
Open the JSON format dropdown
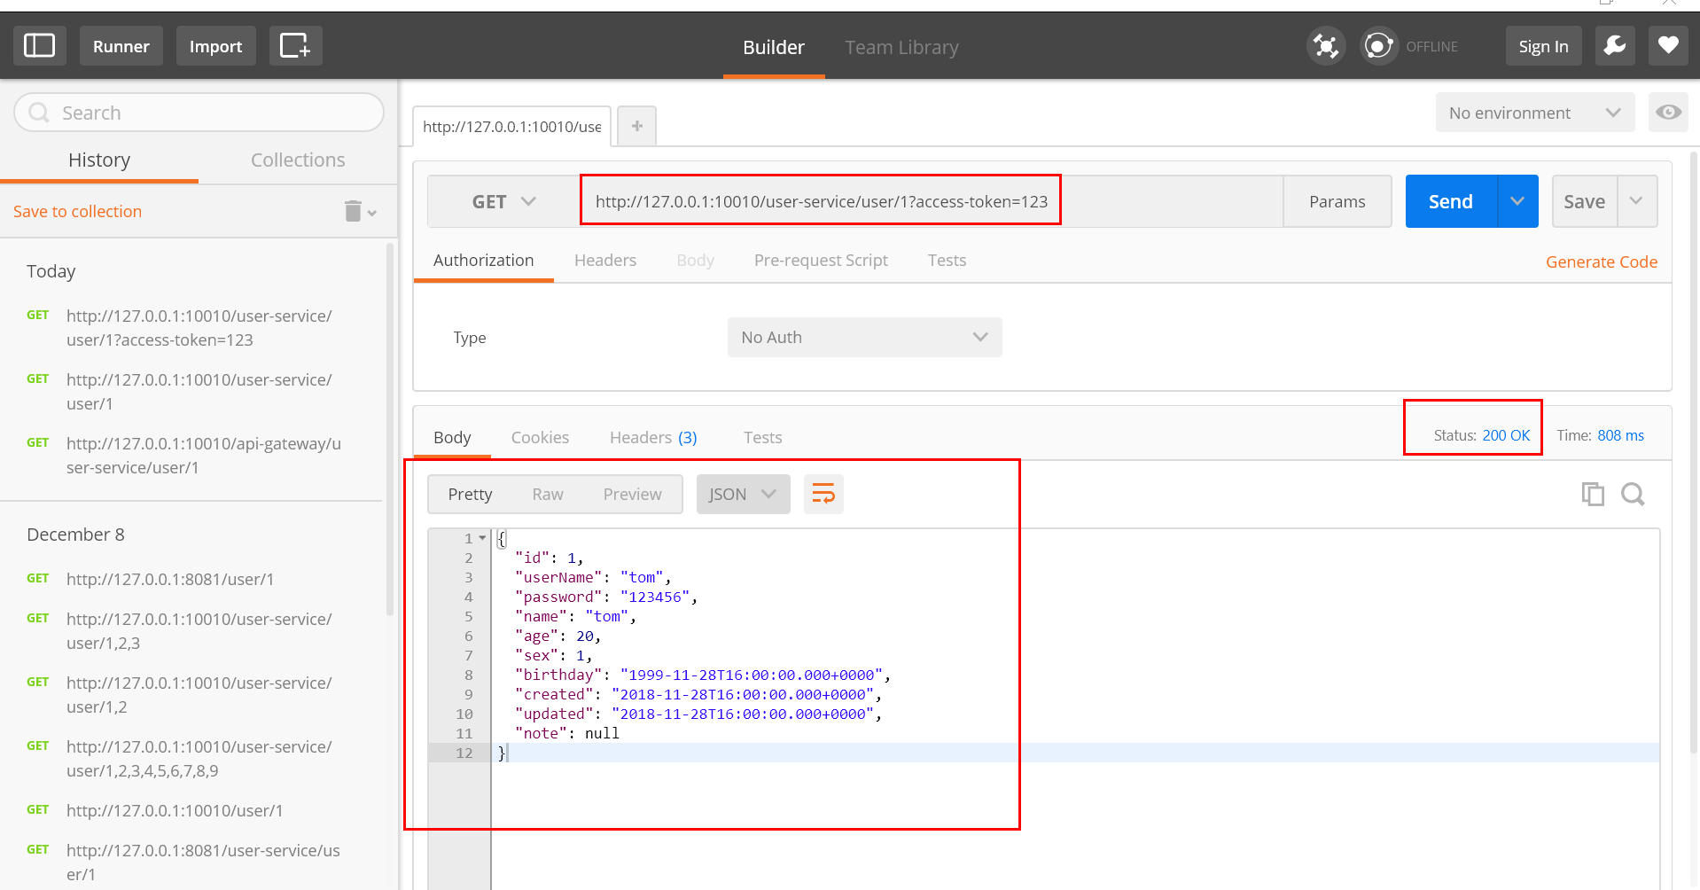pyautogui.click(x=743, y=495)
